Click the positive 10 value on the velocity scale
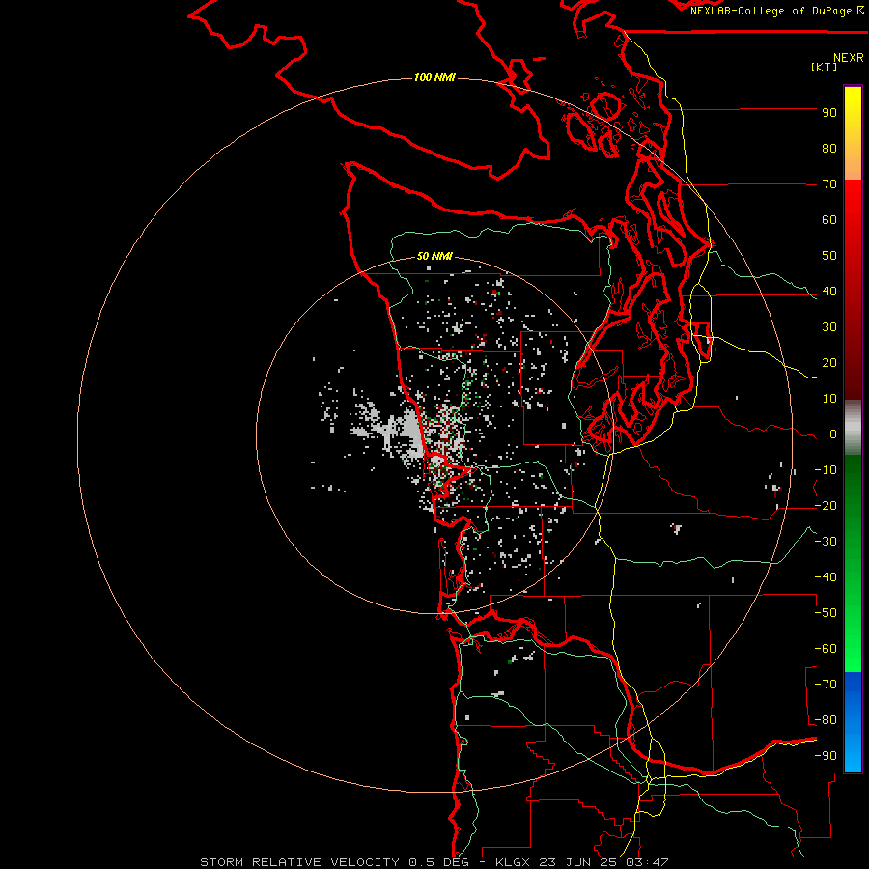869x869 pixels. (x=829, y=399)
